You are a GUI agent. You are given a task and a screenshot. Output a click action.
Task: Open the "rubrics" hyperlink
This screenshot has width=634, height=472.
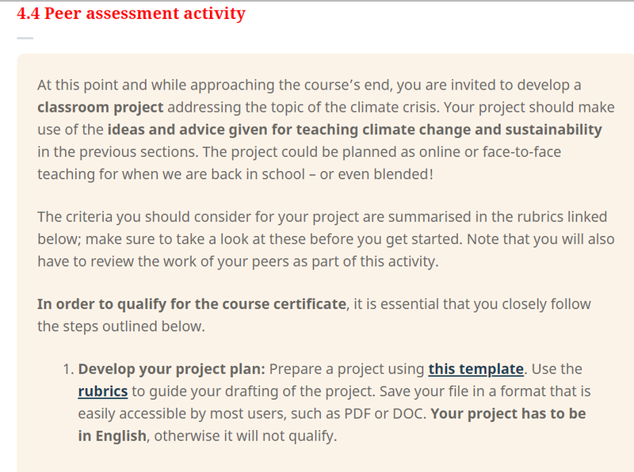click(103, 391)
